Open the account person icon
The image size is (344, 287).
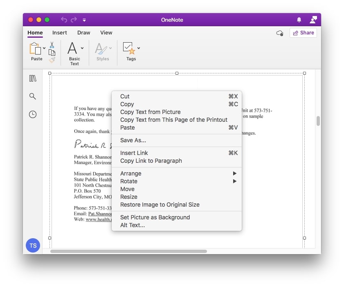pos(313,20)
